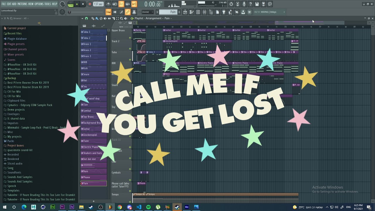This screenshot has height=211, width=375.
Task: Mute the Tuba track green light
Action: tap(130, 60)
